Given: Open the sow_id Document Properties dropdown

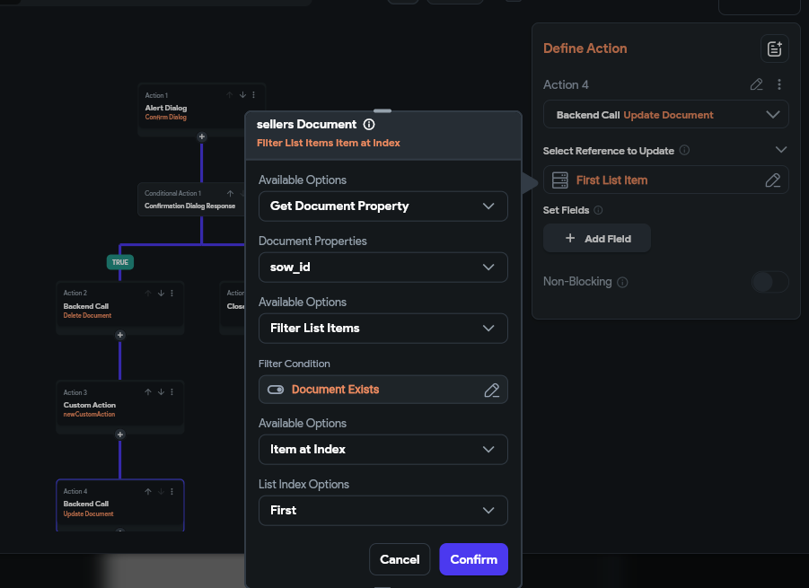Looking at the screenshot, I should click(383, 268).
